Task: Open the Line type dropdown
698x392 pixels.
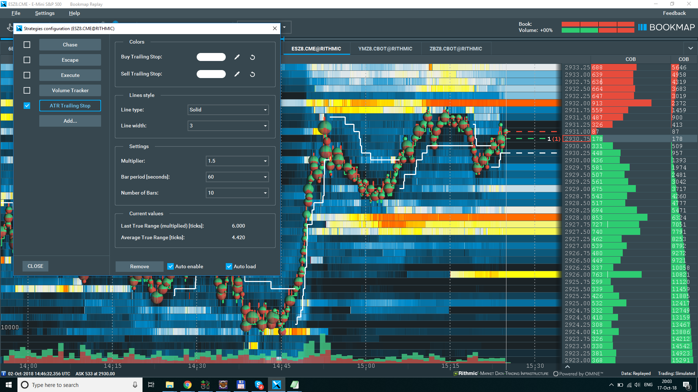Action: coord(228,110)
